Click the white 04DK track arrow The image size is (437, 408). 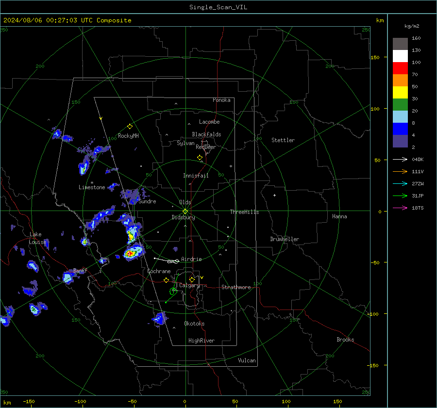(400, 159)
